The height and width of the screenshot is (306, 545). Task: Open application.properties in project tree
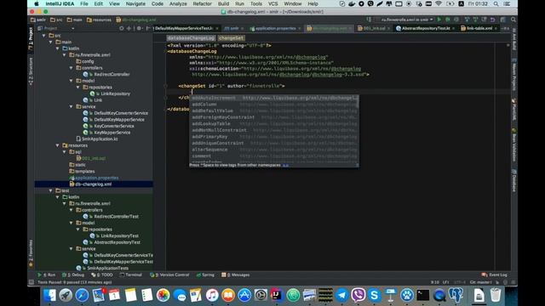click(95, 178)
